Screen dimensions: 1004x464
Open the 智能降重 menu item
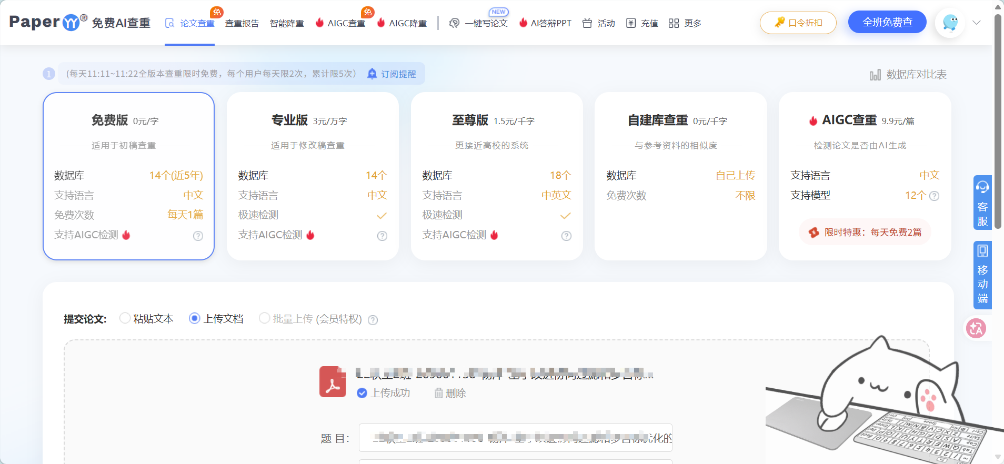point(287,23)
